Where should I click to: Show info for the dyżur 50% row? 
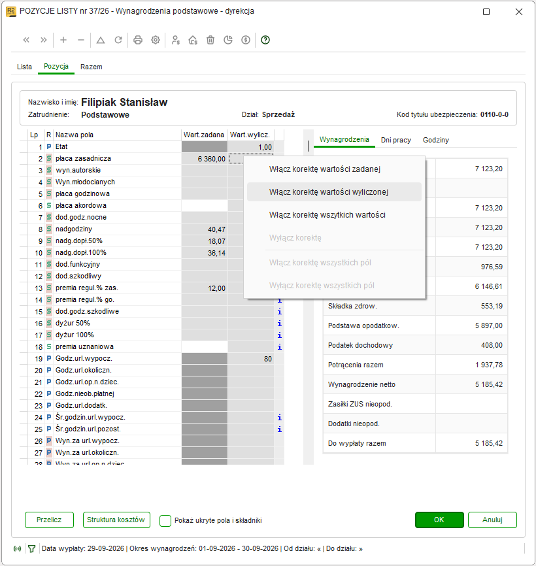pos(279,324)
